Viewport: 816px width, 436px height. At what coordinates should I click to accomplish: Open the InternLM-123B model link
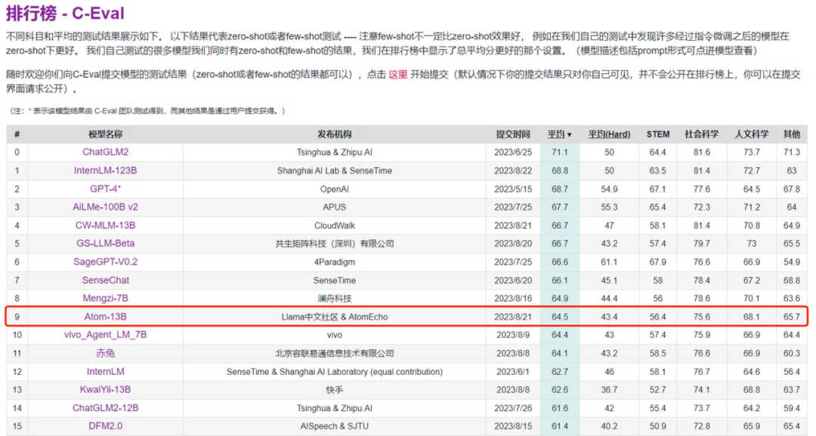click(105, 170)
